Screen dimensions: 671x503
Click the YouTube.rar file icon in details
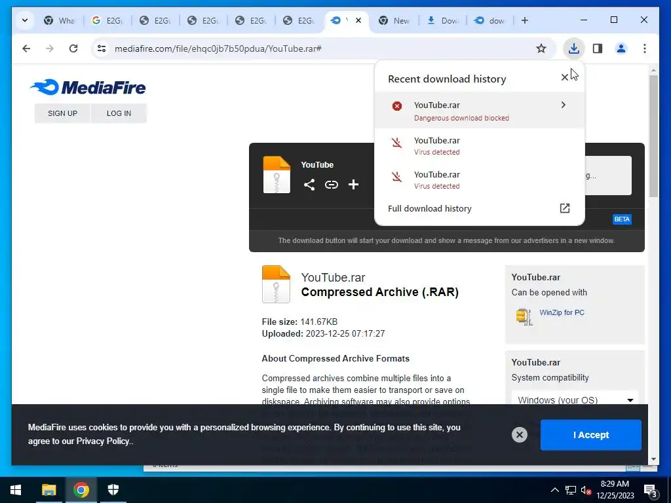[x=276, y=284]
